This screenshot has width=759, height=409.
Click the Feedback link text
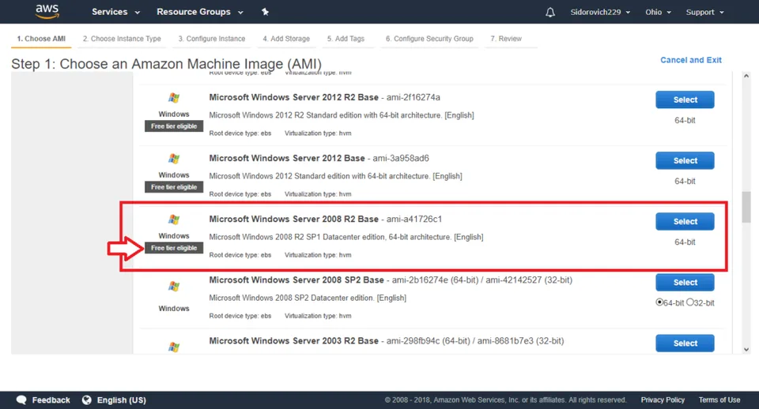(x=51, y=400)
